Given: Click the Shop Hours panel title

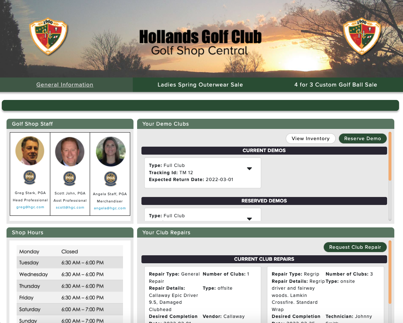Looking at the screenshot, I should pyautogui.click(x=27, y=232).
